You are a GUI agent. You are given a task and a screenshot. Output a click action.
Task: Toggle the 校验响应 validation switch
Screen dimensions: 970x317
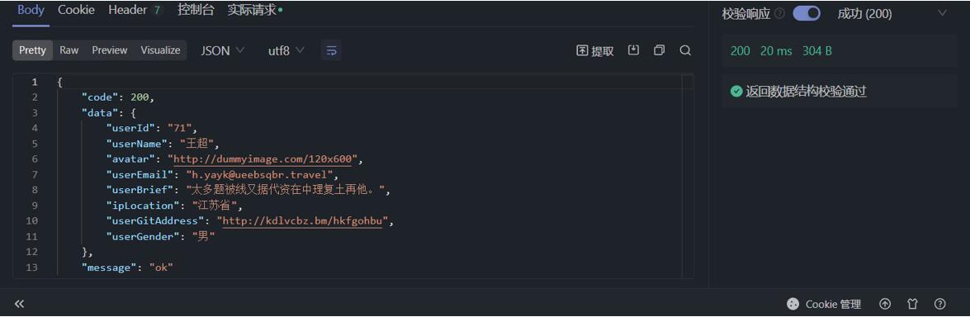point(807,13)
